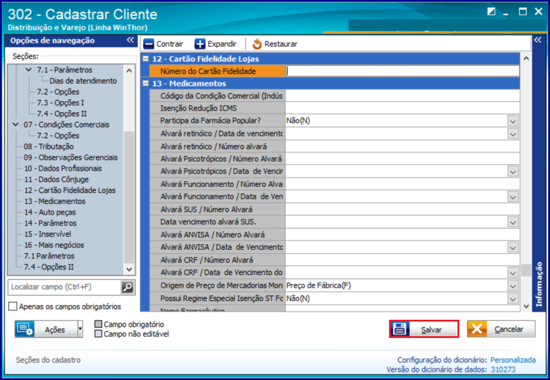This screenshot has width=550, height=380.
Task: Collapse section 13 - Medicamentos
Action: (146, 84)
